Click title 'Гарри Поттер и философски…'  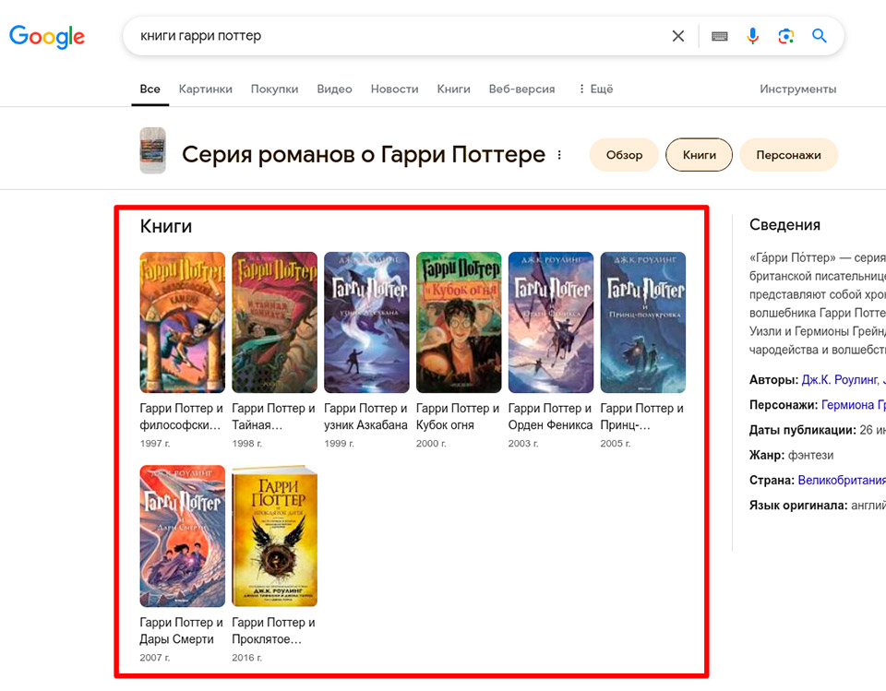pyautogui.click(x=182, y=416)
